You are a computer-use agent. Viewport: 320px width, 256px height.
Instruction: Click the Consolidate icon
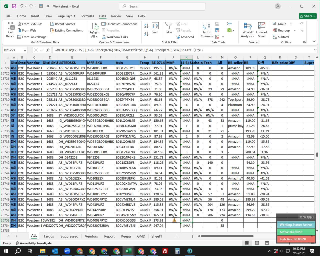tap(229, 24)
